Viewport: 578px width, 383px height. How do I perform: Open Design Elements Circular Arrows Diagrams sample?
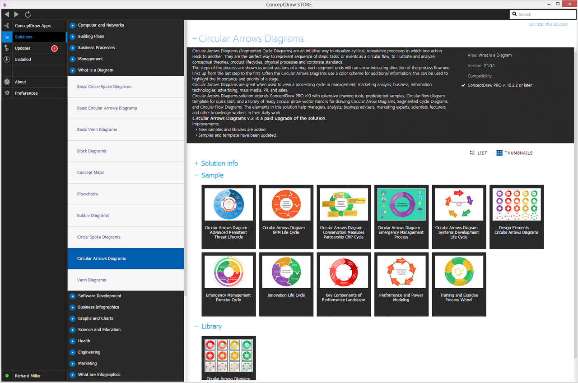517,217
